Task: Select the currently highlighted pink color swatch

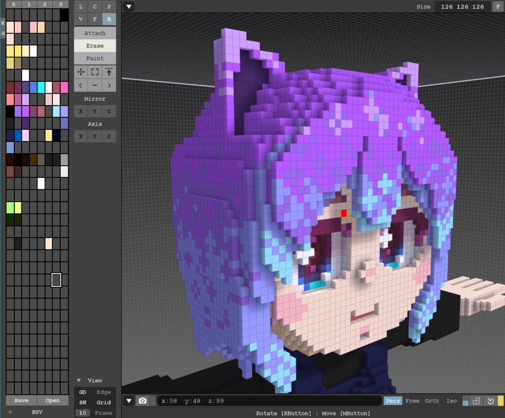Action: pos(56,280)
